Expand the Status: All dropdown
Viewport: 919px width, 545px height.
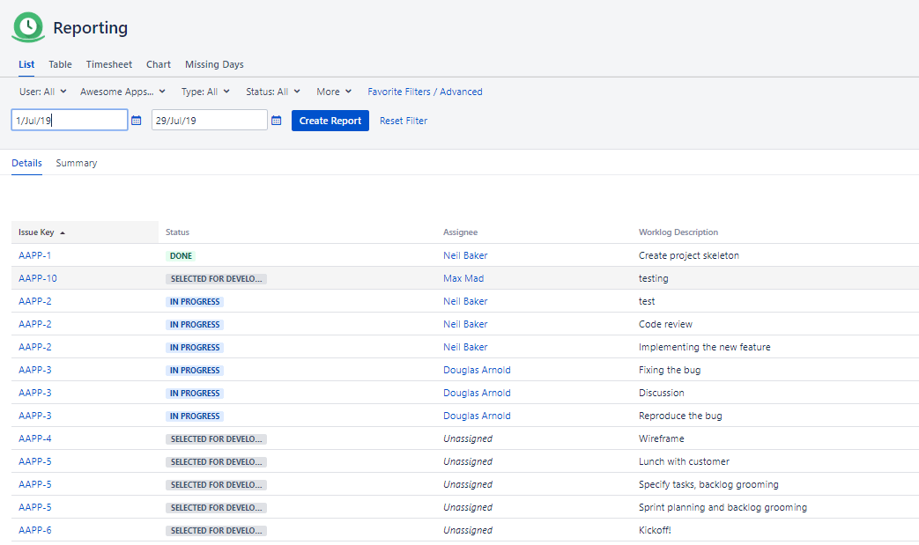pyautogui.click(x=273, y=92)
